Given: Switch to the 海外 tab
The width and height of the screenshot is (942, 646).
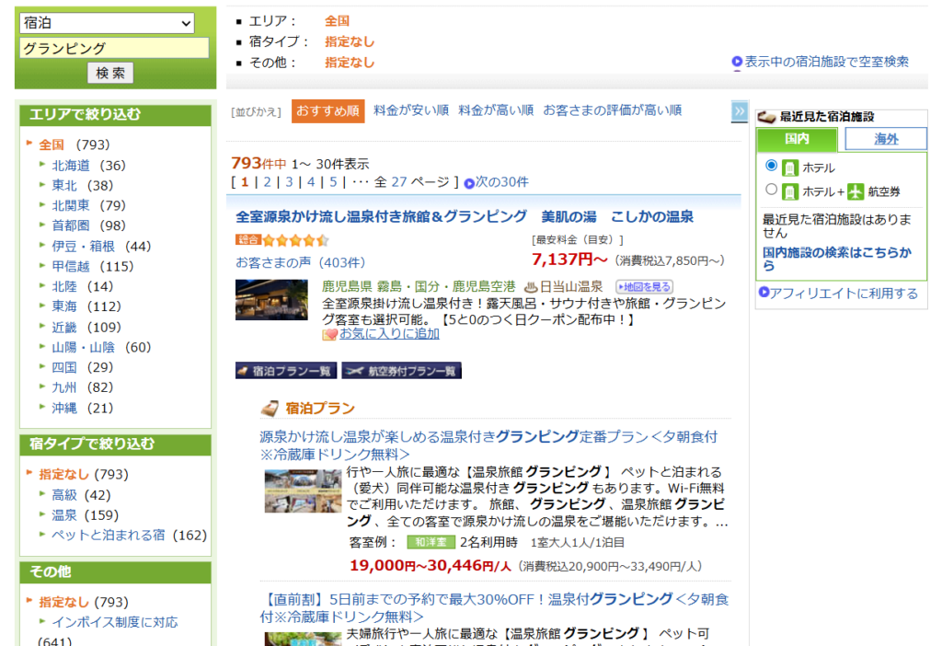Looking at the screenshot, I should [886, 139].
